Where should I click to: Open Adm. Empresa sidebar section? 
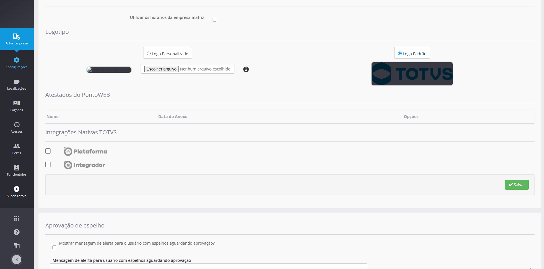pyautogui.click(x=17, y=39)
